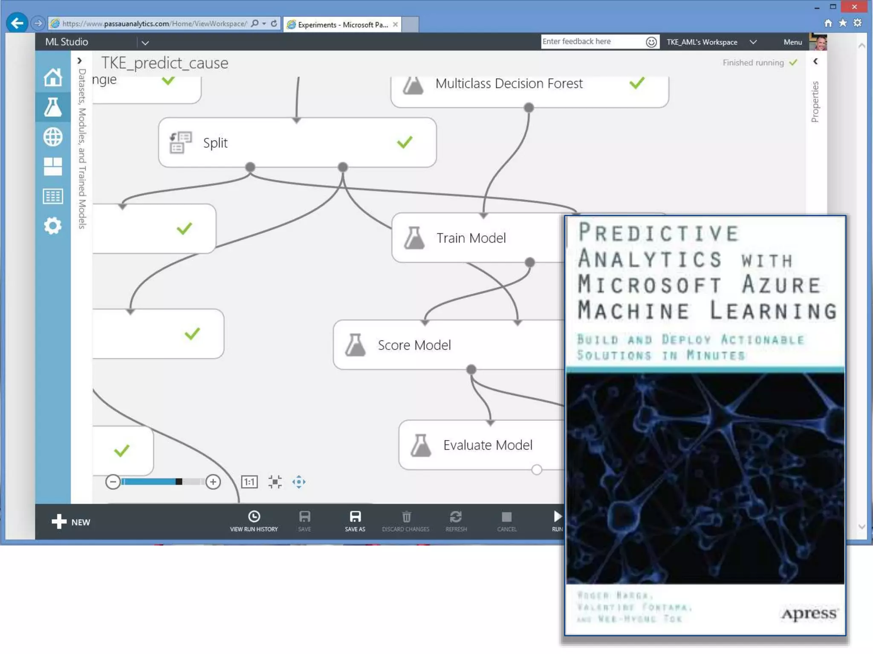Open the TKE_AML's Workspace dropdown

tap(753, 42)
